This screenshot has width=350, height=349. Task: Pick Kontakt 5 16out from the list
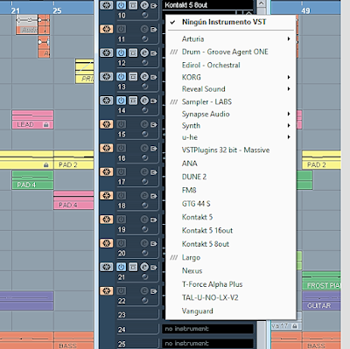[207, 231]
